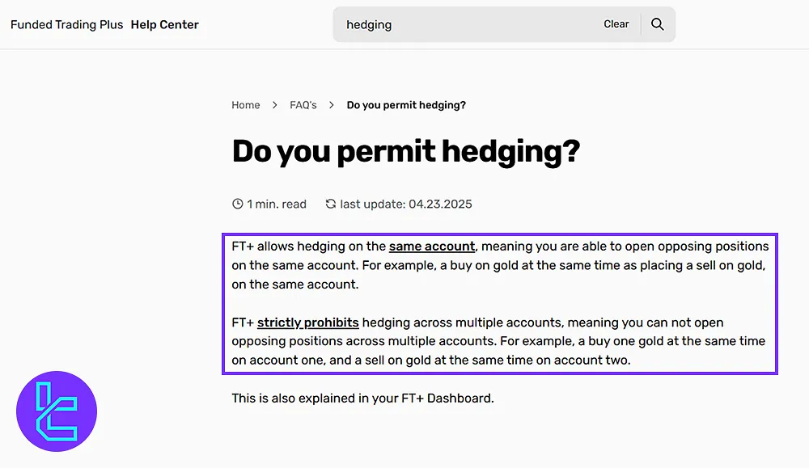
Task: Click the search icon inside the search bar
Action: click(x=657, y=24)
